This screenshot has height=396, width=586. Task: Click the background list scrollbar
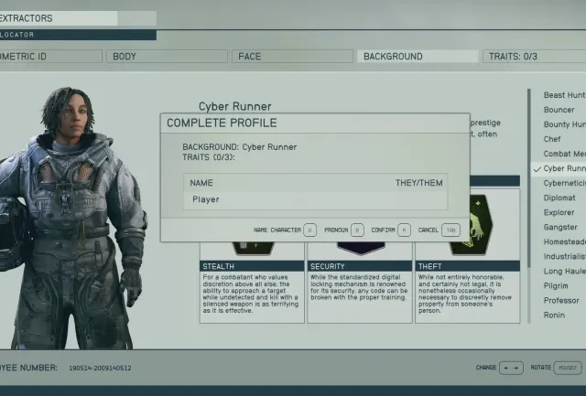click(x=529, y=210)
